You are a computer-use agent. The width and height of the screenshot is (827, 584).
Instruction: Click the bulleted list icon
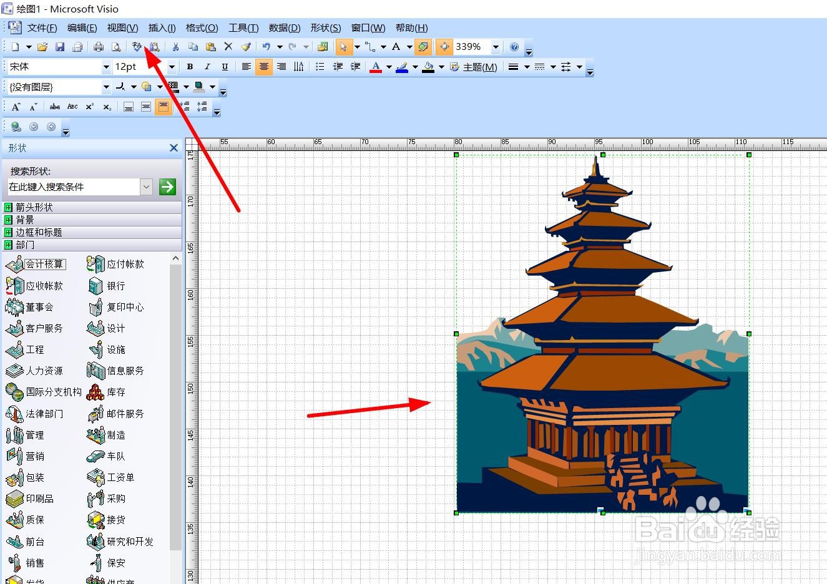click(320, 67)
